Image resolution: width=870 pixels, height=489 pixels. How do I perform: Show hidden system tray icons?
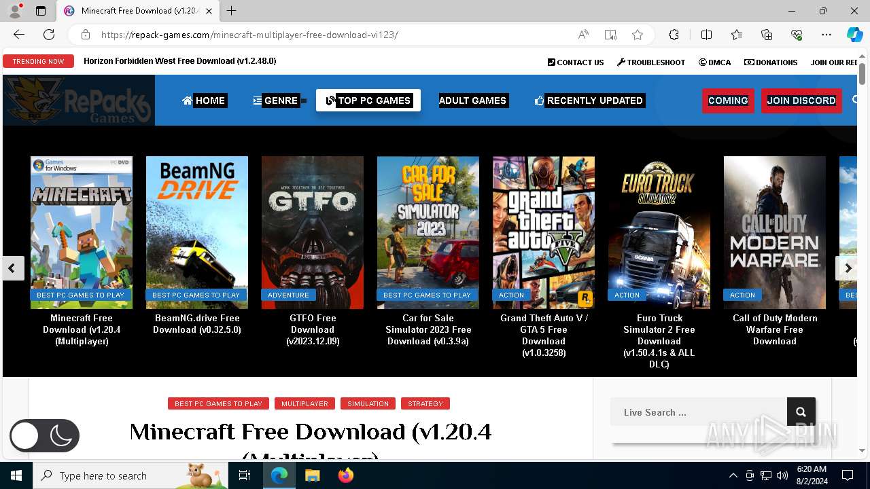pos(733,475)
